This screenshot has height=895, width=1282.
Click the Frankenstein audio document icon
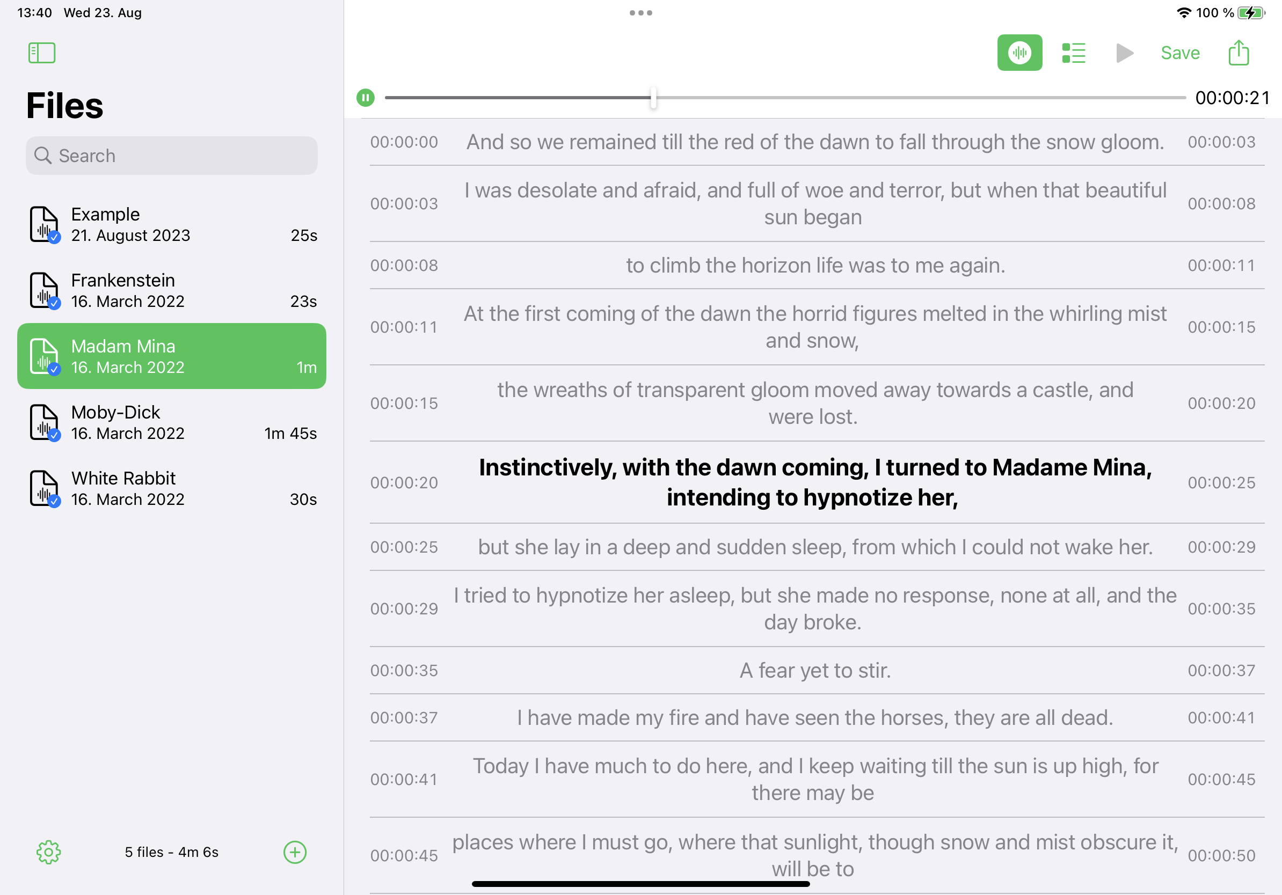point(45,290)
